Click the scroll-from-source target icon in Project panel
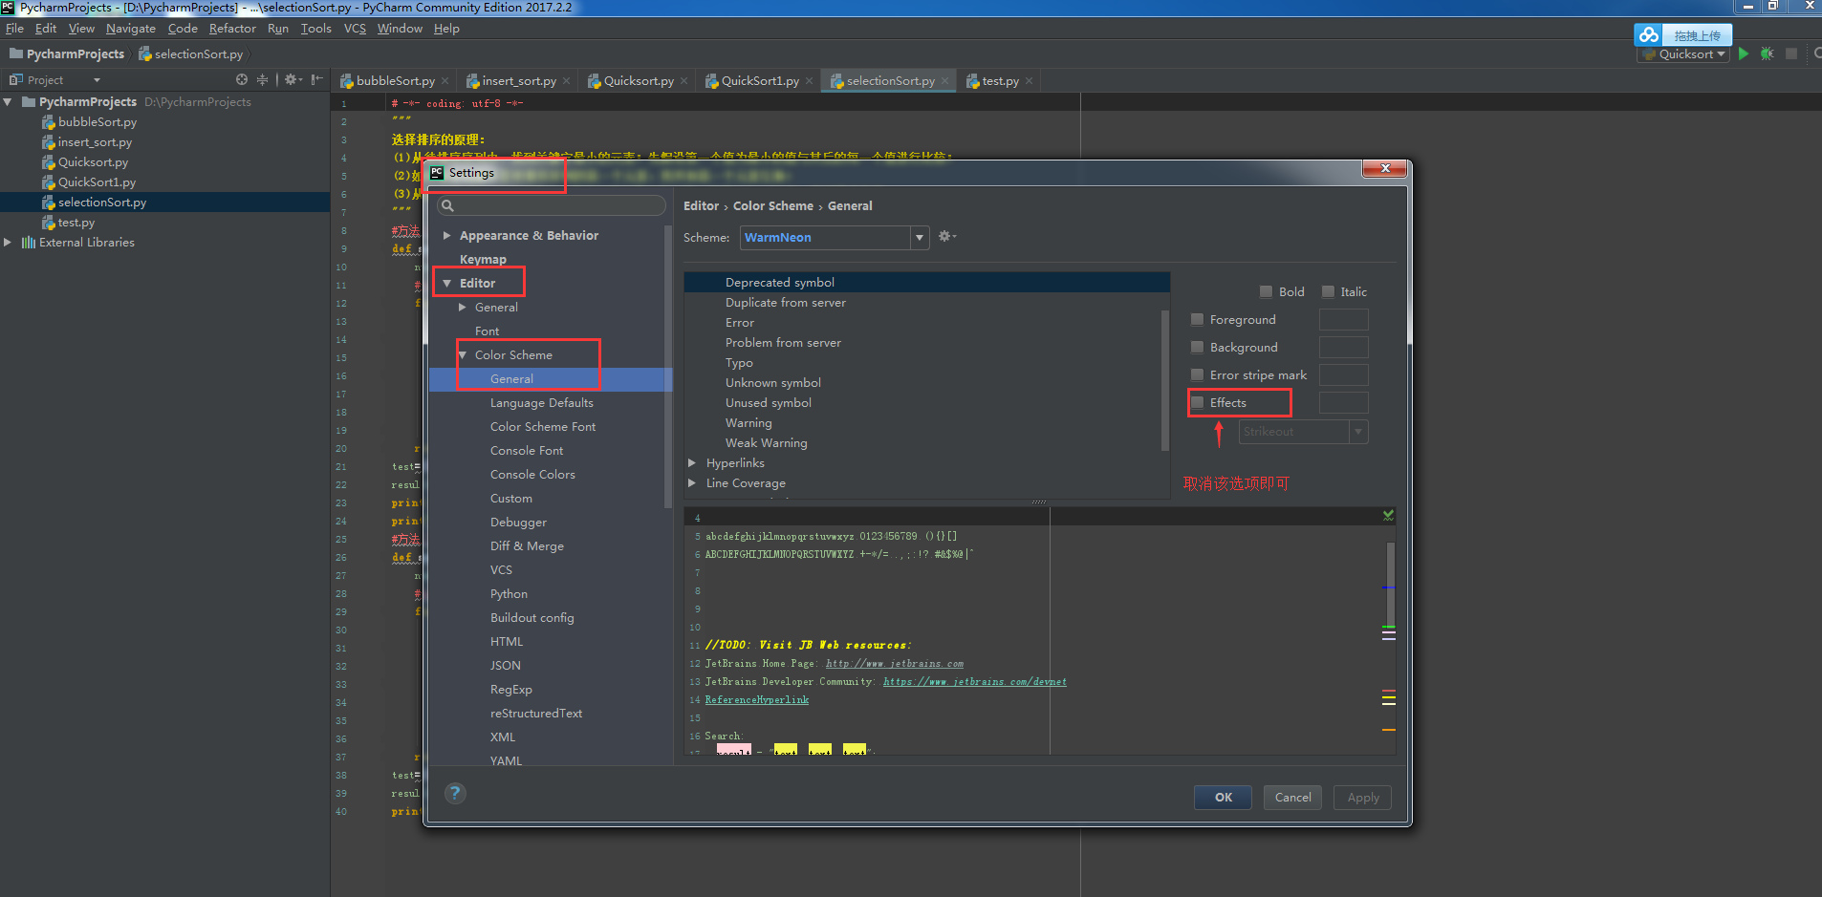This screenshot has width=1822, height=897. (x=242, y=79)
